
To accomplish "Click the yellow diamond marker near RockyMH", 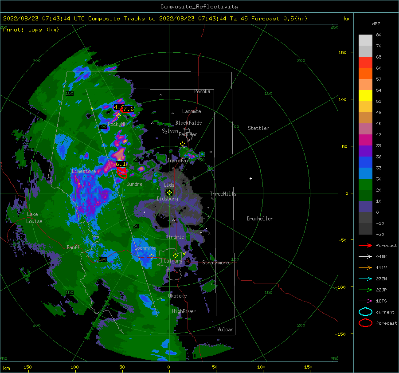I will click(118, 116).
